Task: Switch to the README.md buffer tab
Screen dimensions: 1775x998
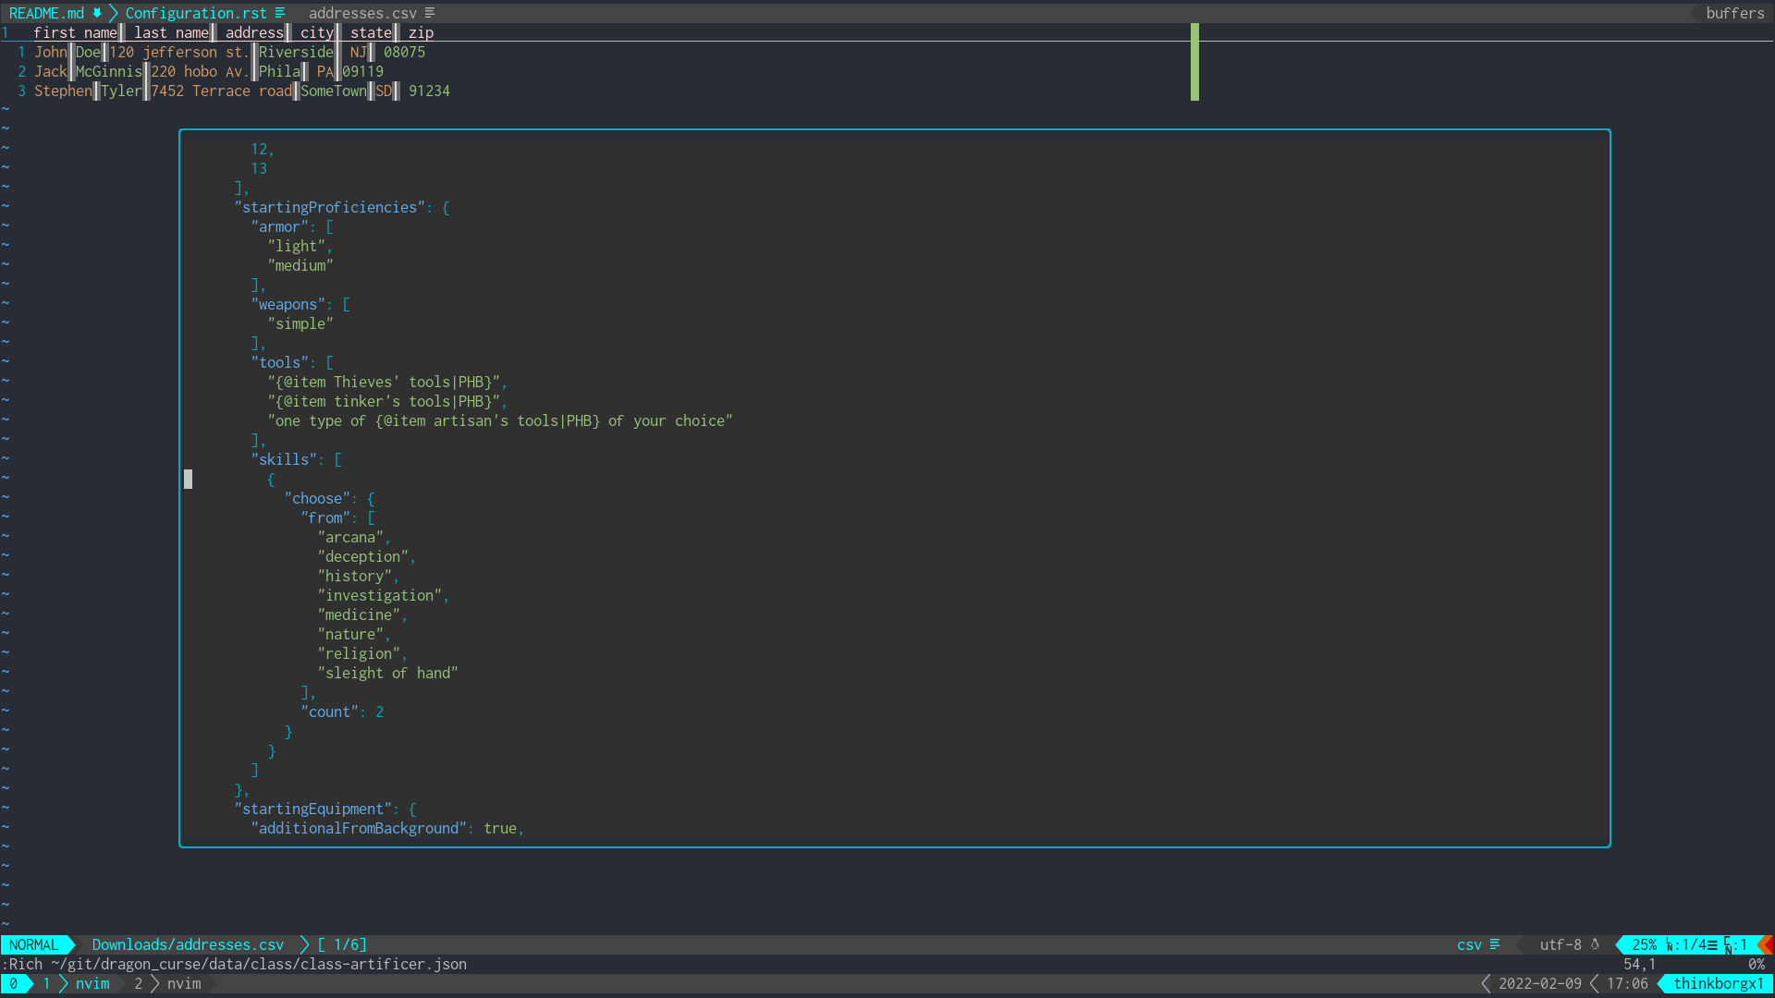Action: coord(46,13)
